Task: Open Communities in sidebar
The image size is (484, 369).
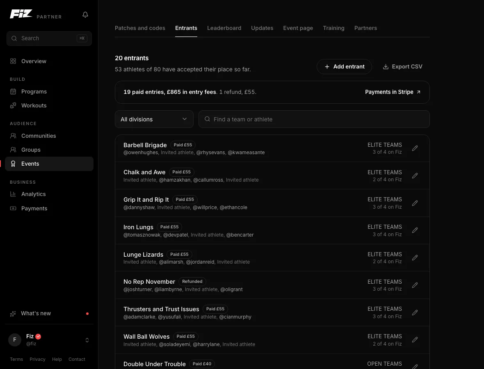Action: [x=49, y=136]
